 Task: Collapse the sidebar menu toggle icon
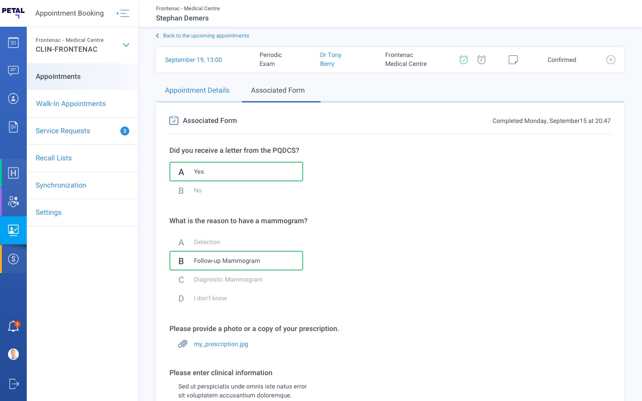click(123, 13)
